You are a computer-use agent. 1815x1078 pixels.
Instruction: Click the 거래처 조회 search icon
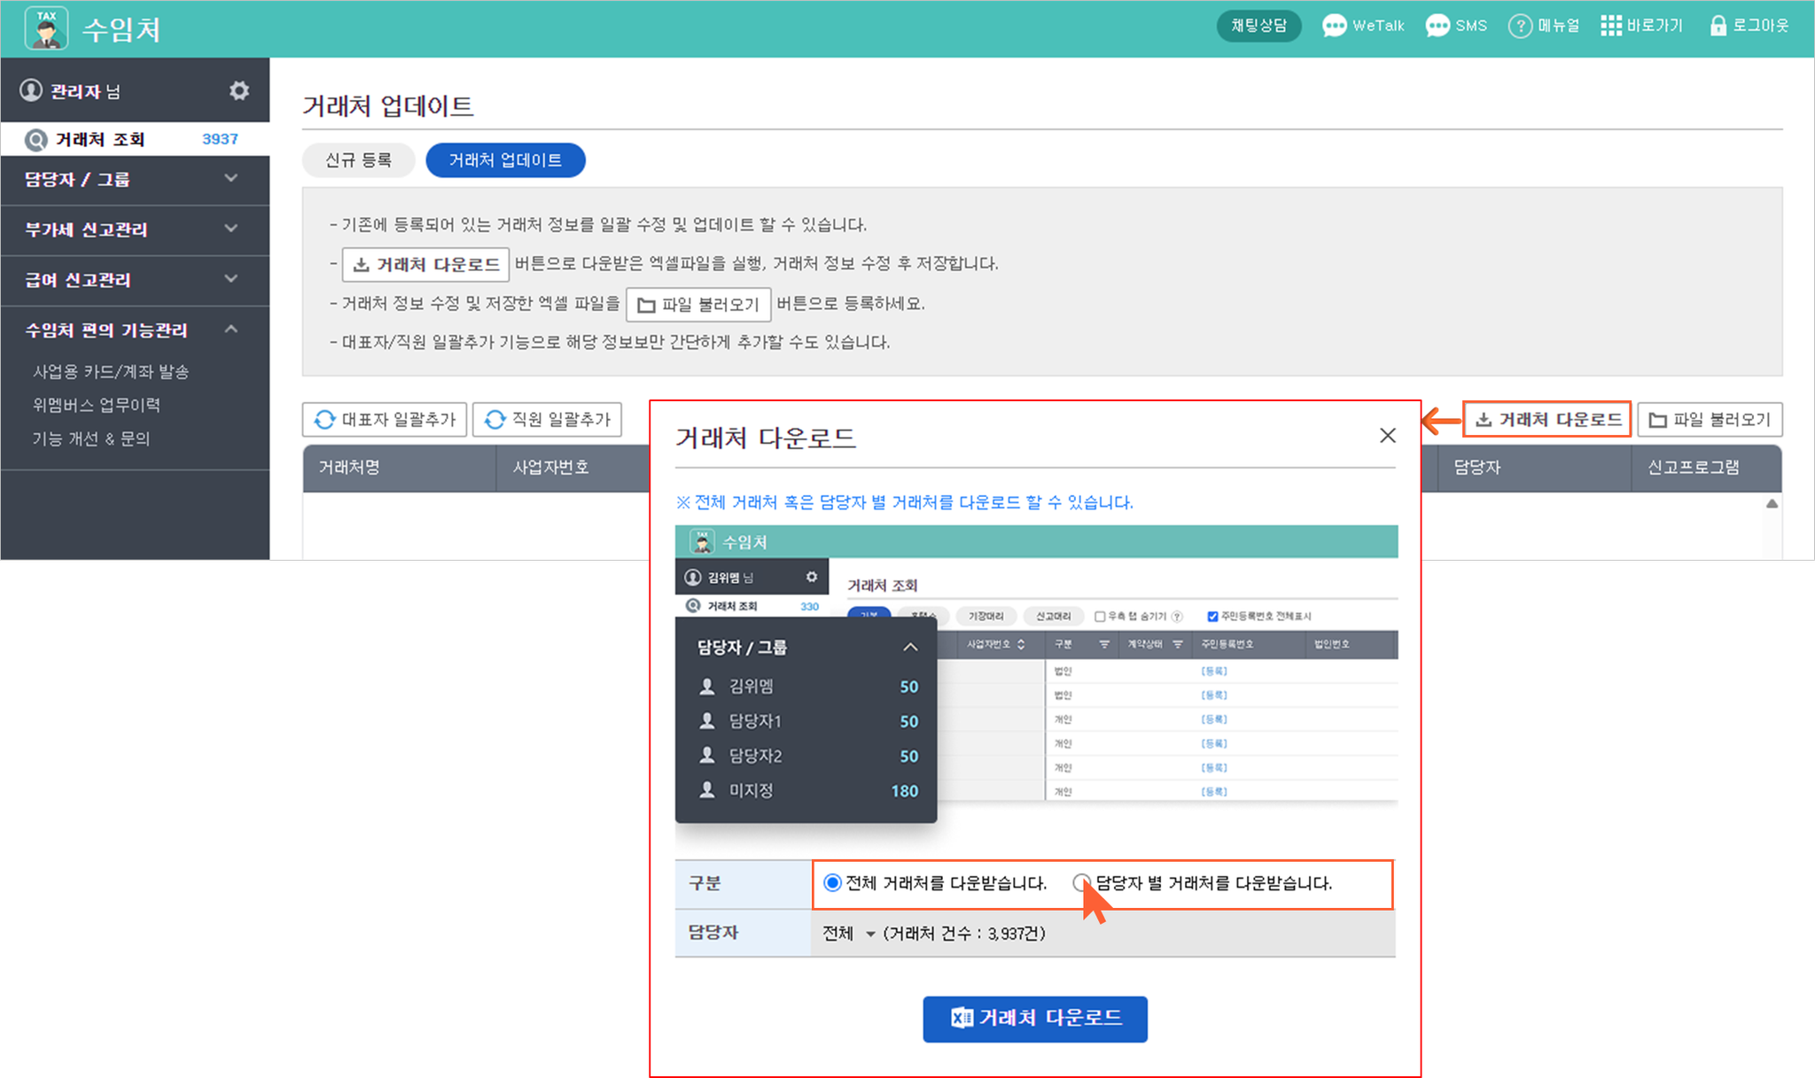coord(35,140)
